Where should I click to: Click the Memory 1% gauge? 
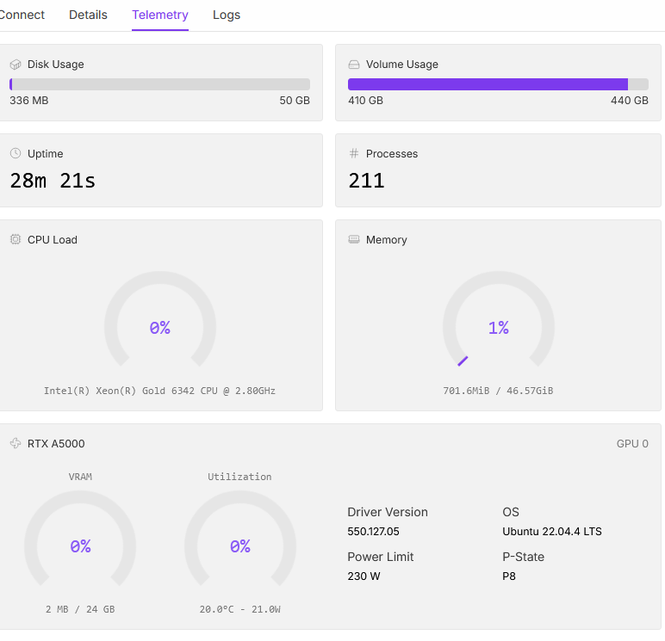[x=499, y=318]
